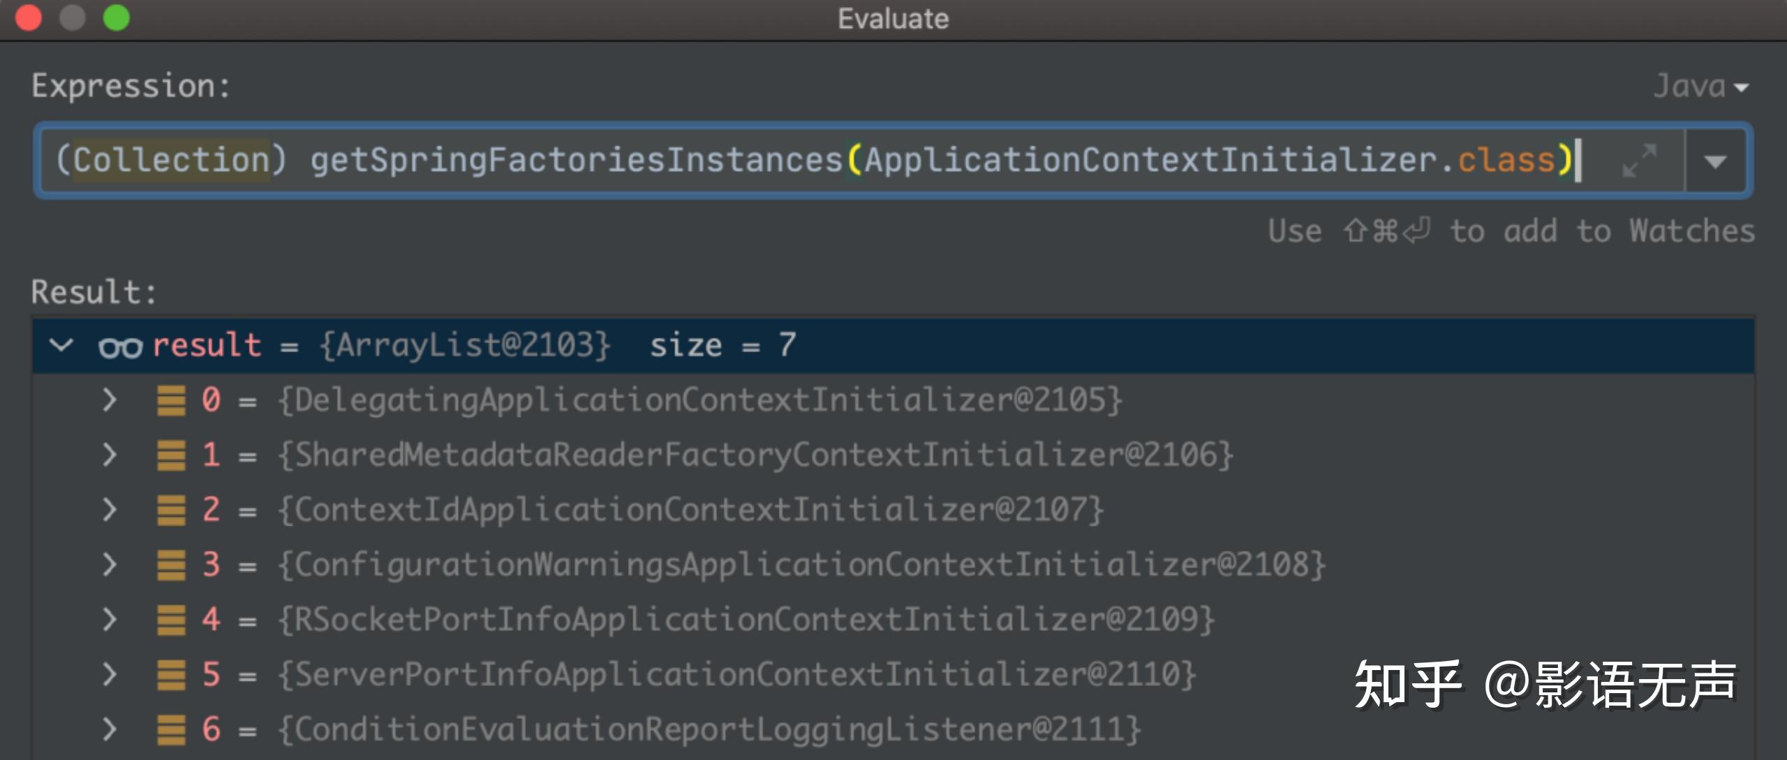Select the {ConfigurationWarningsApplicationContextInitializer@2108} row
This screenshot has width=1787, height=760.
pos(893,564)
